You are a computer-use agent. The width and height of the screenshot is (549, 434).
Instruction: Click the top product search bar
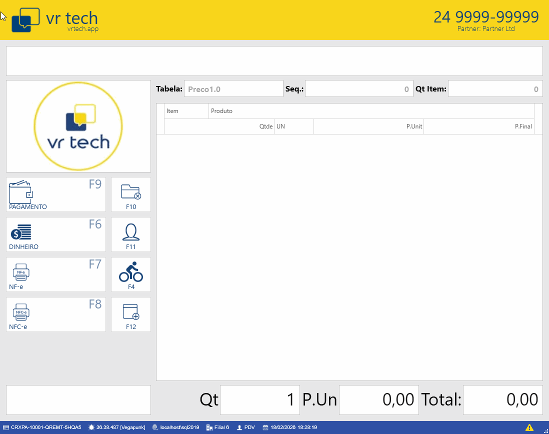tap(274, 61)
